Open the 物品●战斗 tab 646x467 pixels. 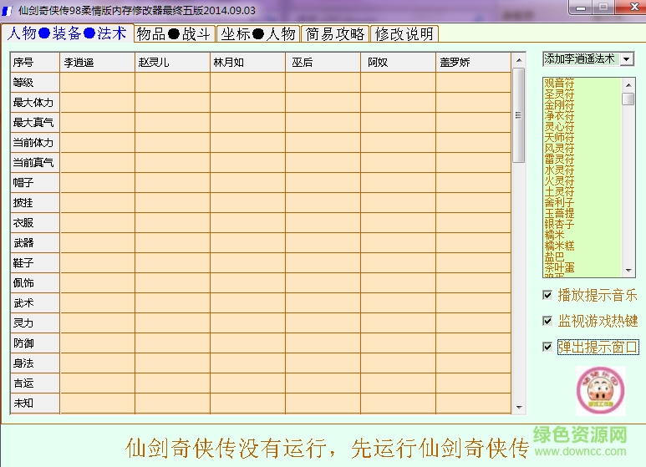174,33
